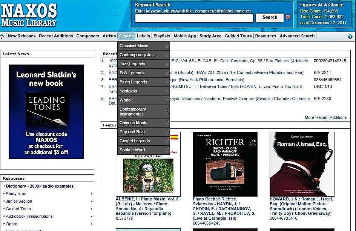Open the Richter piano recital album cover
Image resolution: width=356 pixels, height=231 pixels.
(x=225, y=164)
